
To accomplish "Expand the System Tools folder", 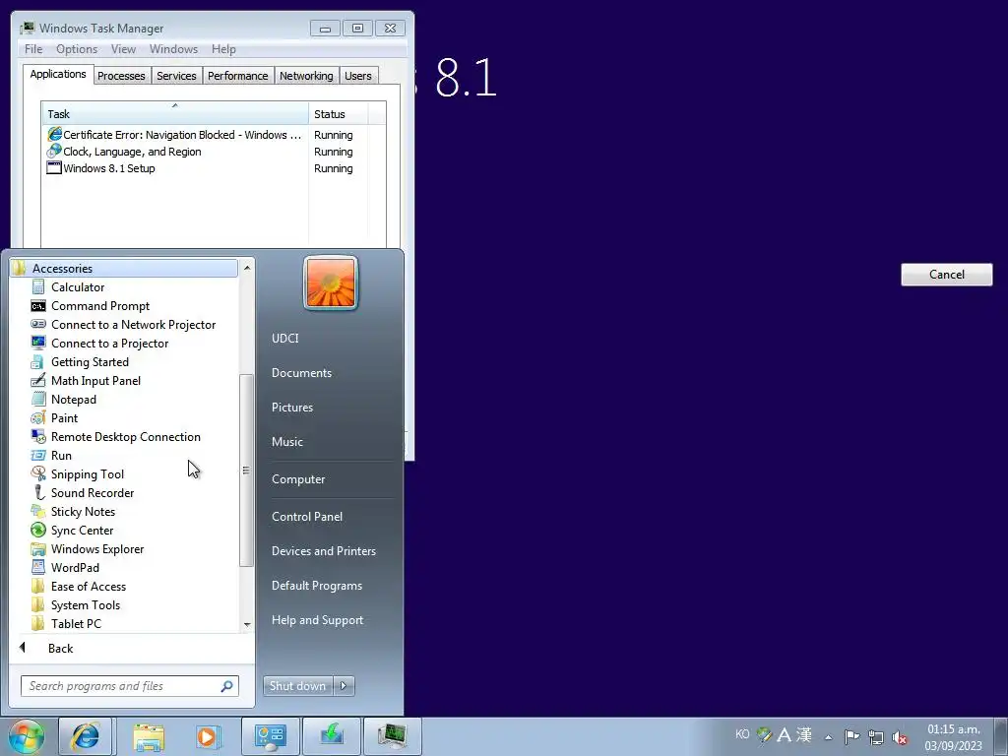I will (85, 605).
